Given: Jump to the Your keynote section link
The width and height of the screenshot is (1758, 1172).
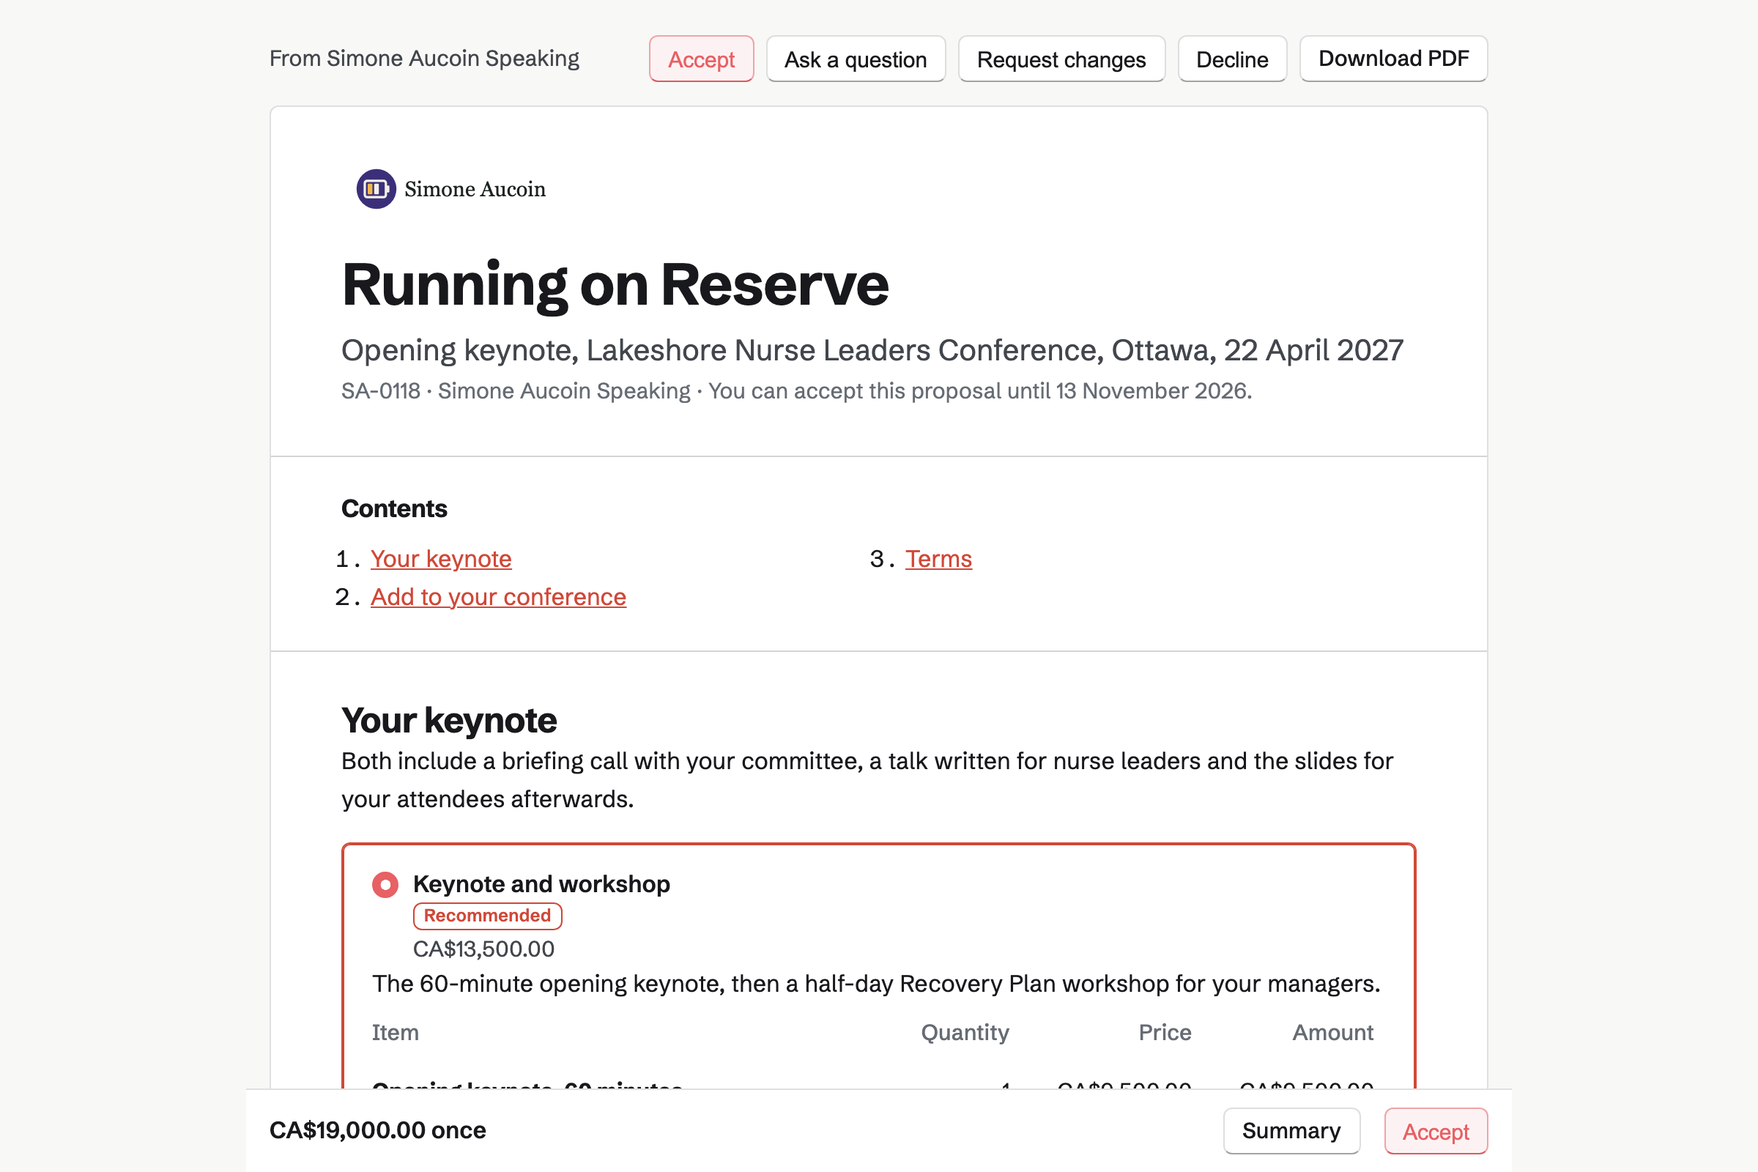Looking at the screenshot, I should click(x=441, y=558).
